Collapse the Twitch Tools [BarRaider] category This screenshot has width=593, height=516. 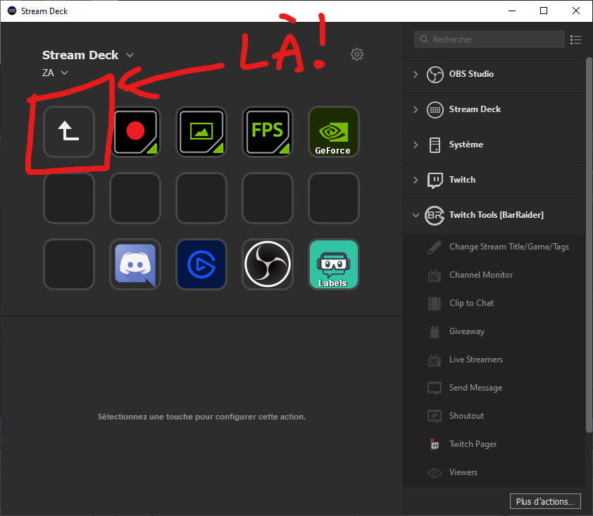tap(416, 215)
